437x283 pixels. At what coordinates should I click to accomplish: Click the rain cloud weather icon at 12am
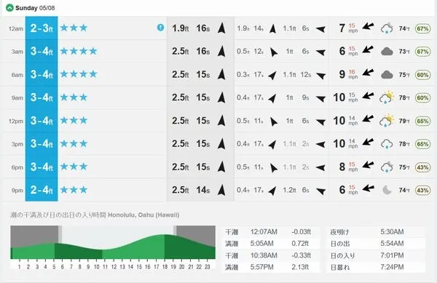[x=387, y=28]
